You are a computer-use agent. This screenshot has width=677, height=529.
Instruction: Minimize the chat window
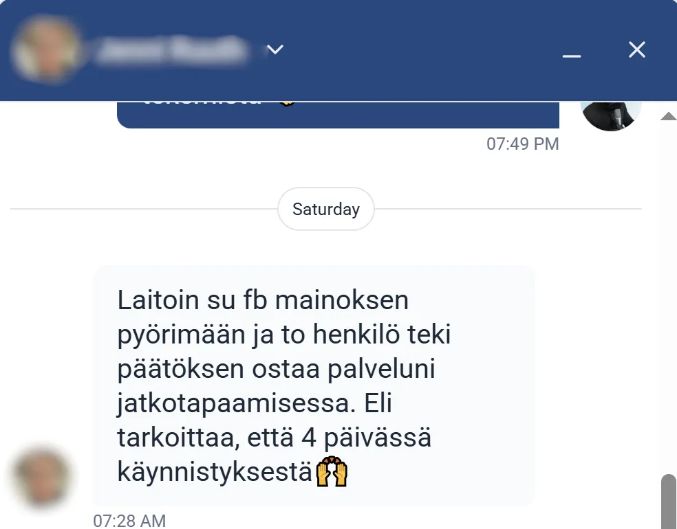571,56
